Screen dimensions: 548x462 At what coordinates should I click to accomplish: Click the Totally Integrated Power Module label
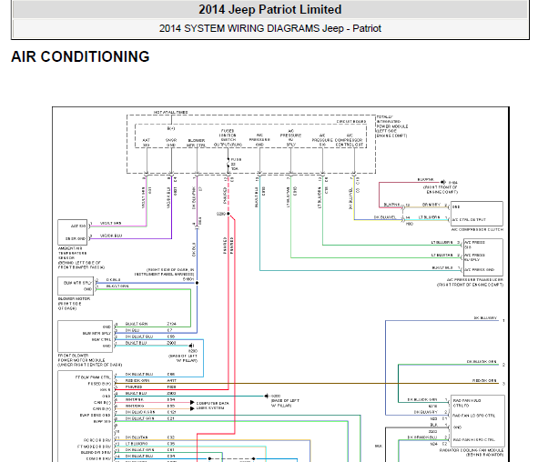(391, 126)
